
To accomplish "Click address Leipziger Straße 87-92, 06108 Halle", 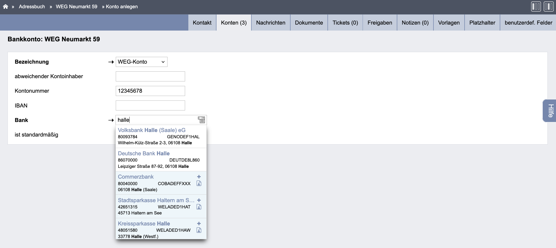I will (x=153, y=166).
